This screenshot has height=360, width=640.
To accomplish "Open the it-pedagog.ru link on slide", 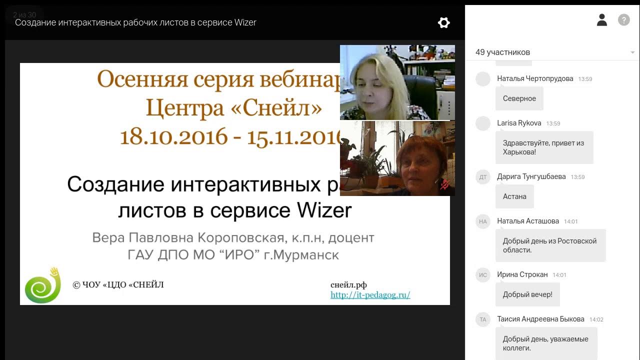I will (370, 295).
